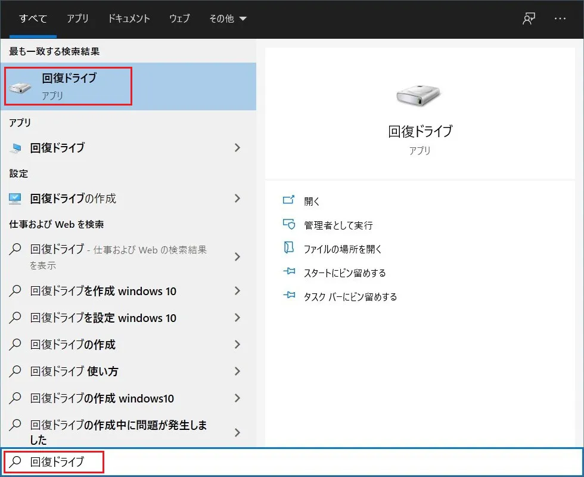584x477 pixels.
Task: Expand arrow for 回復ドライブの作成 web suggestion
Action: 237,345
